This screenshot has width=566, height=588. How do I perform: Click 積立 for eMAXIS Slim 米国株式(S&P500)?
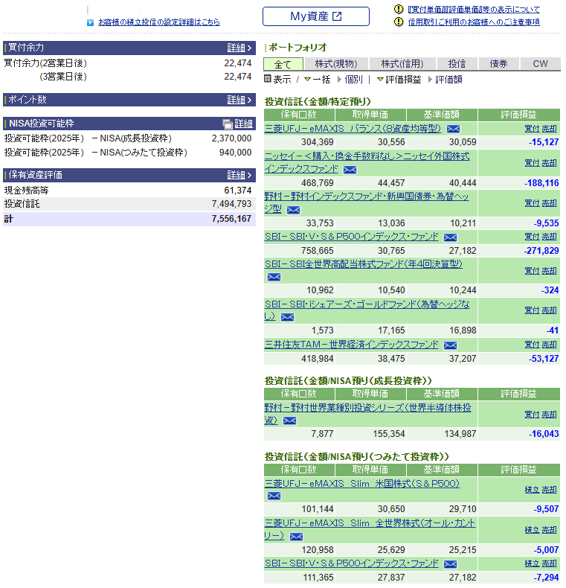[532, 490]
